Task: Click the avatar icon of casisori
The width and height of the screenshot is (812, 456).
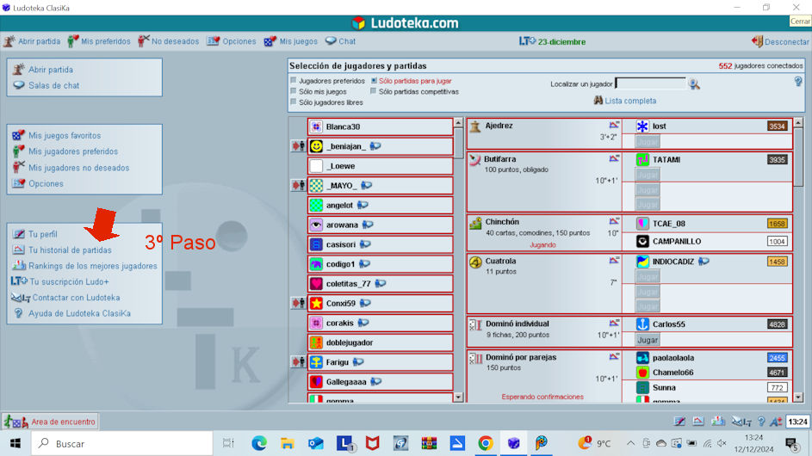Action: [316, 244]
